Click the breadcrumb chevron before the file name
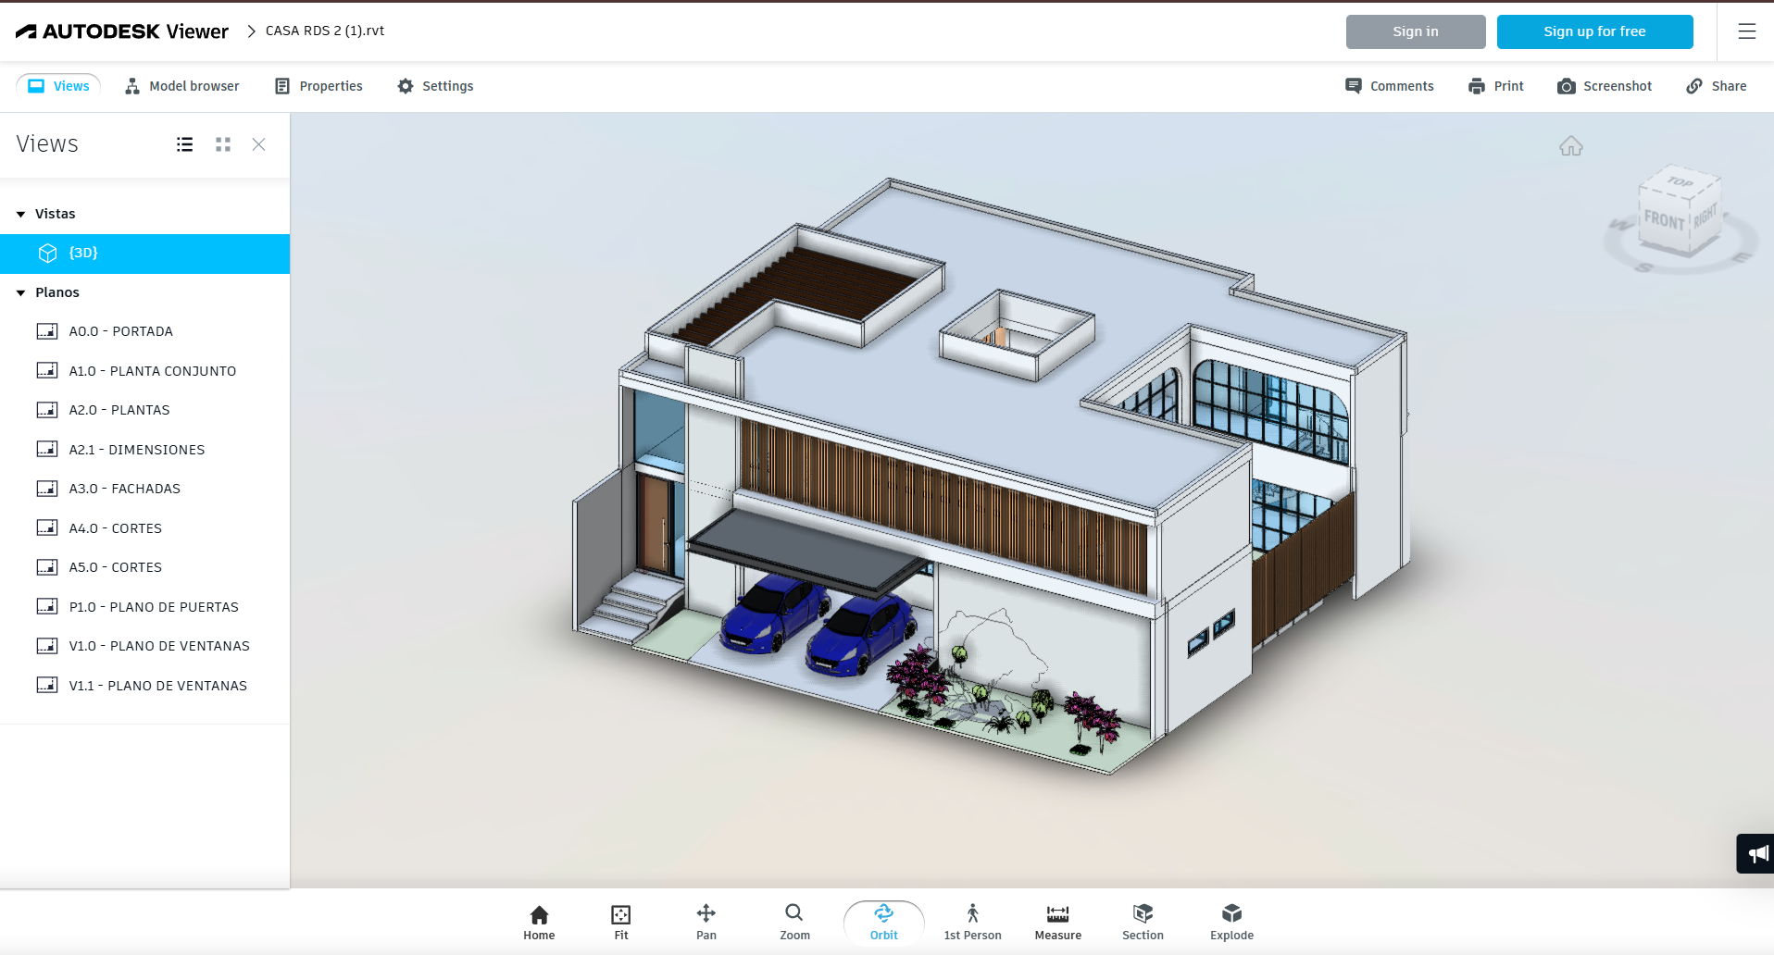 [x=251, y=31]
